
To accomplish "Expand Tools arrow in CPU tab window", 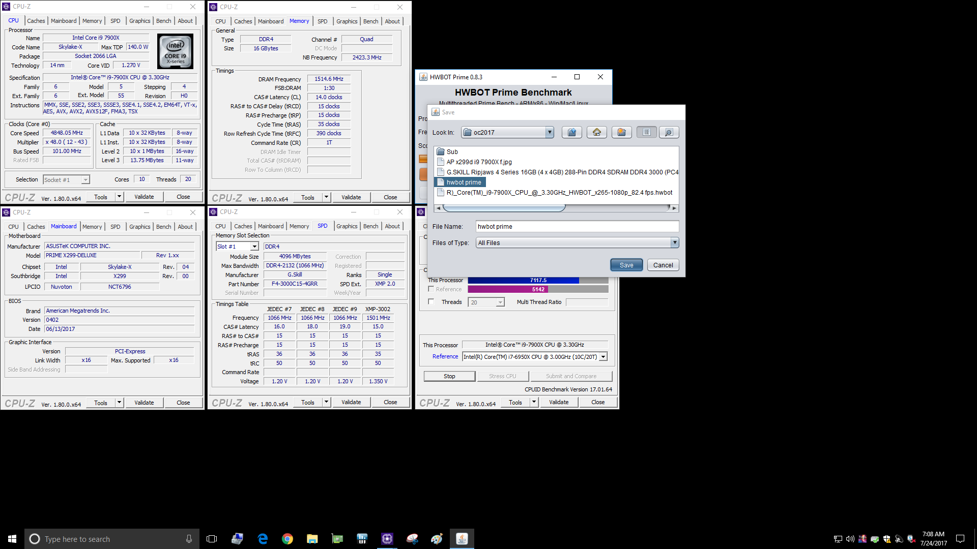I will [x=119, y=197].
